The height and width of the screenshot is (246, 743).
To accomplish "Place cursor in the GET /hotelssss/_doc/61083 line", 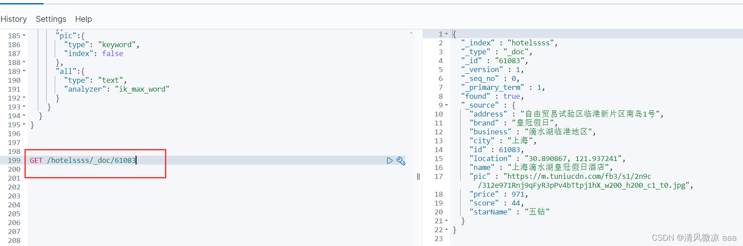I will click(x=83, y=160).
